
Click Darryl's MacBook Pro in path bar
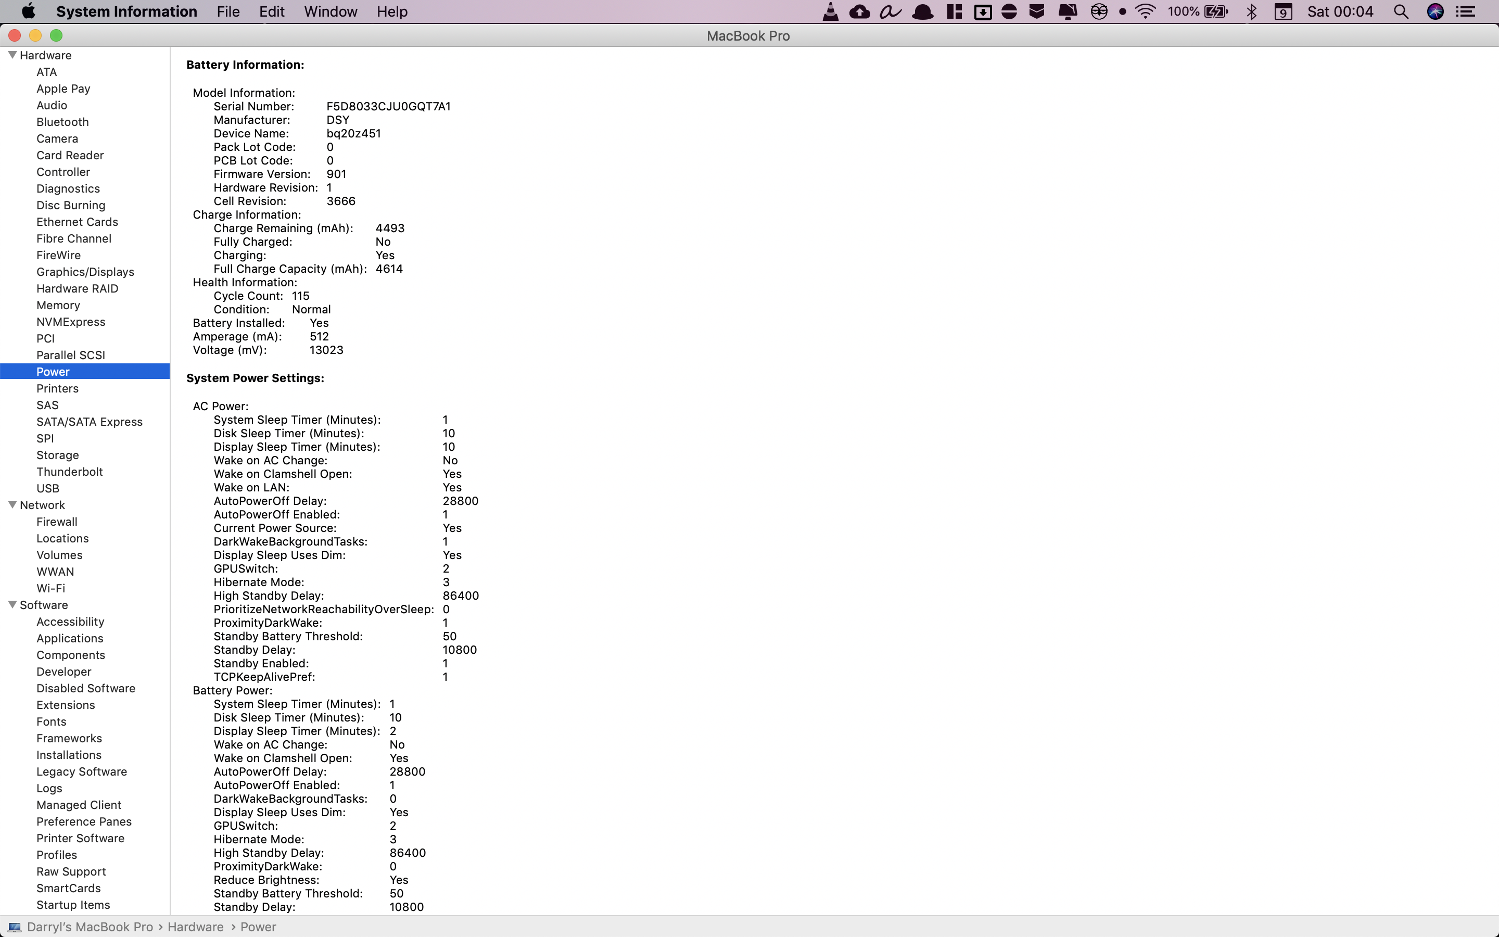89,927
